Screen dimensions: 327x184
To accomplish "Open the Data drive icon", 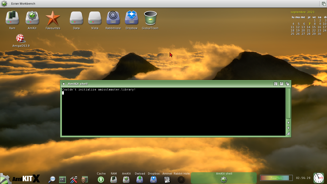I will click(x=76, y=18).
